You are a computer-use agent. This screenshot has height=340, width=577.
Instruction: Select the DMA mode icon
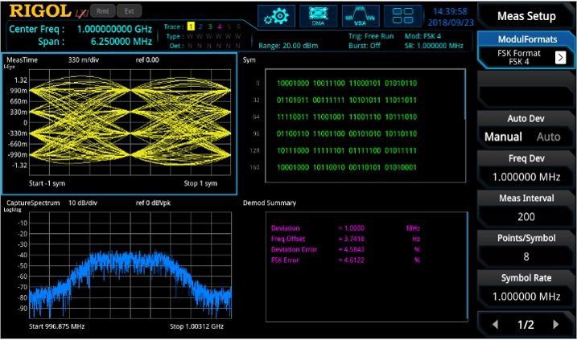click(319, 16)
